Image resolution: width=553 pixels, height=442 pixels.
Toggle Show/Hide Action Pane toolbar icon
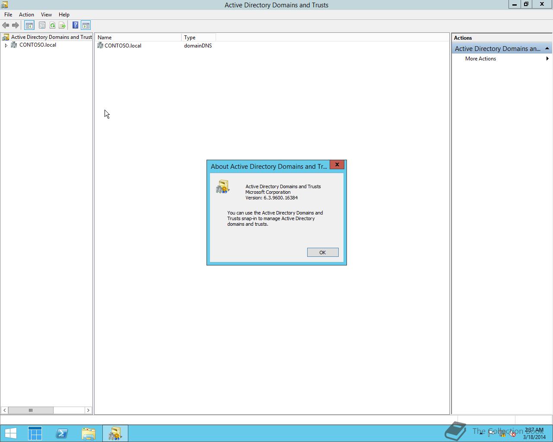[x=86, y=25]
